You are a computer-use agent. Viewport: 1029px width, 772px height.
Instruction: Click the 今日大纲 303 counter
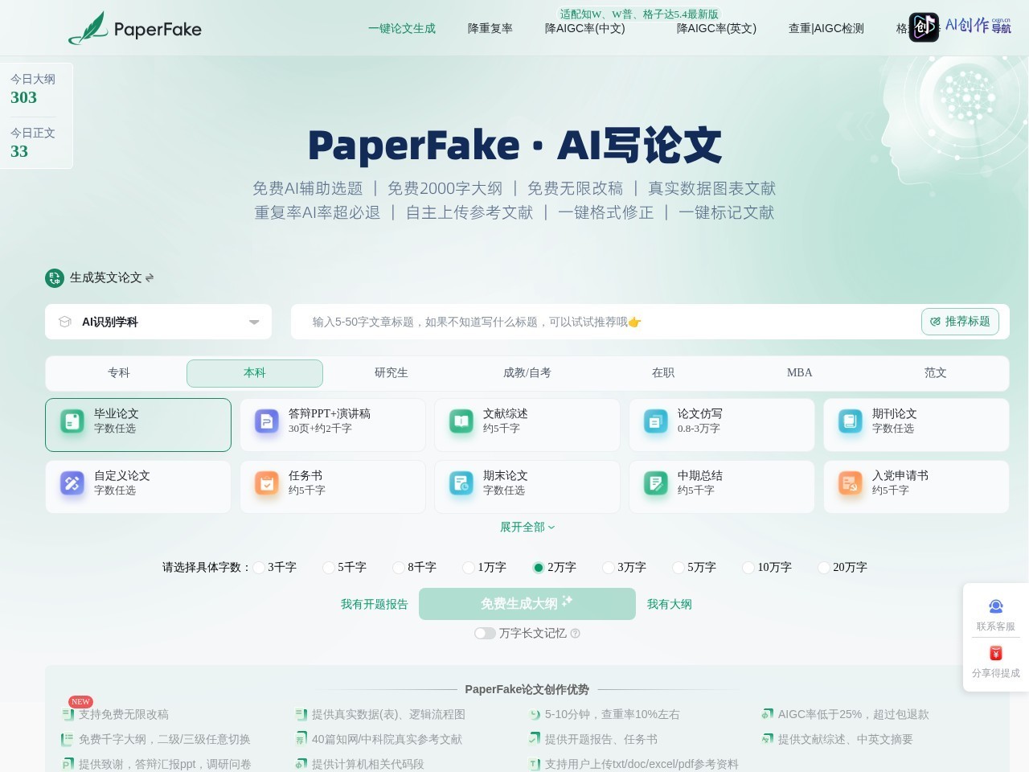33,88
